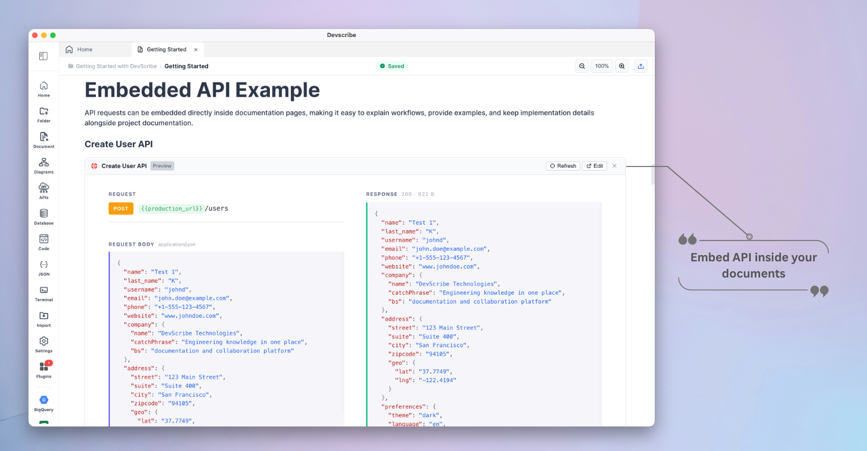Open the BigQuery plugin

tap(44, 403)
